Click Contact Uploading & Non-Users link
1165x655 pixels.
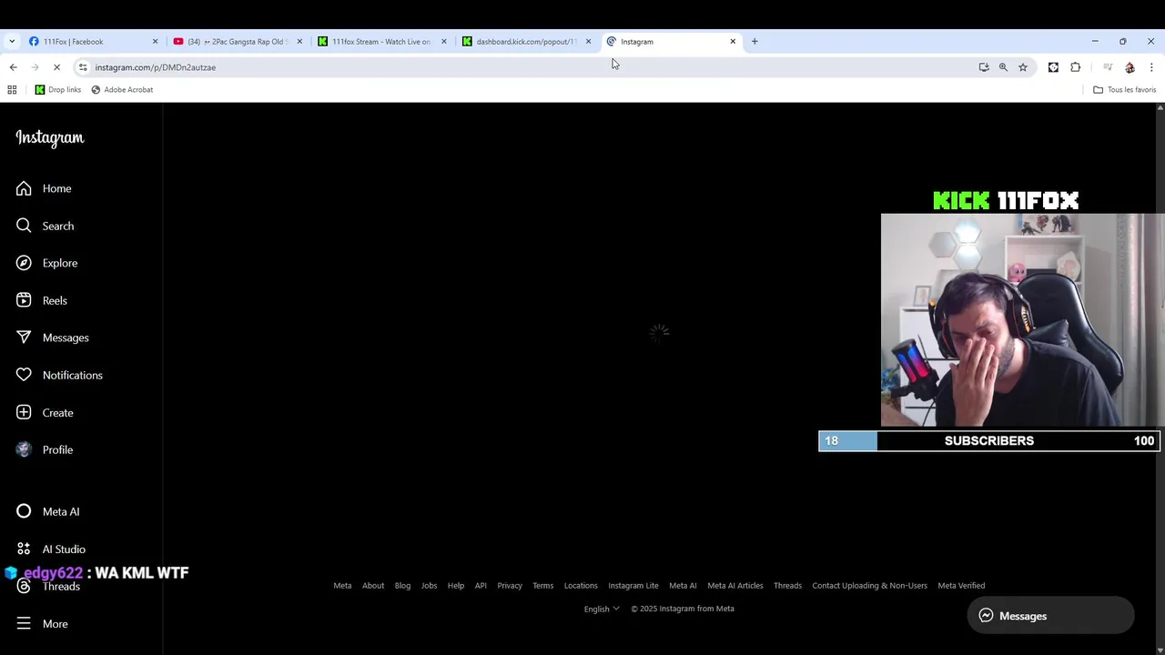pos(869,586)
